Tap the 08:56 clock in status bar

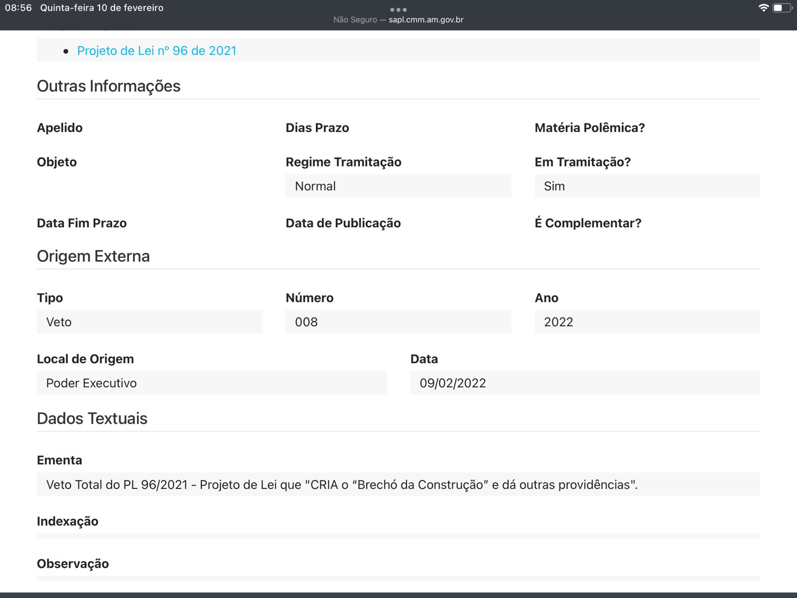[18, 8]
